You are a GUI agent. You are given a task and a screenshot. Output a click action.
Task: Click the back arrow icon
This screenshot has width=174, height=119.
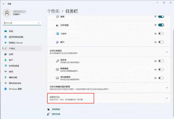click(4, 4)
